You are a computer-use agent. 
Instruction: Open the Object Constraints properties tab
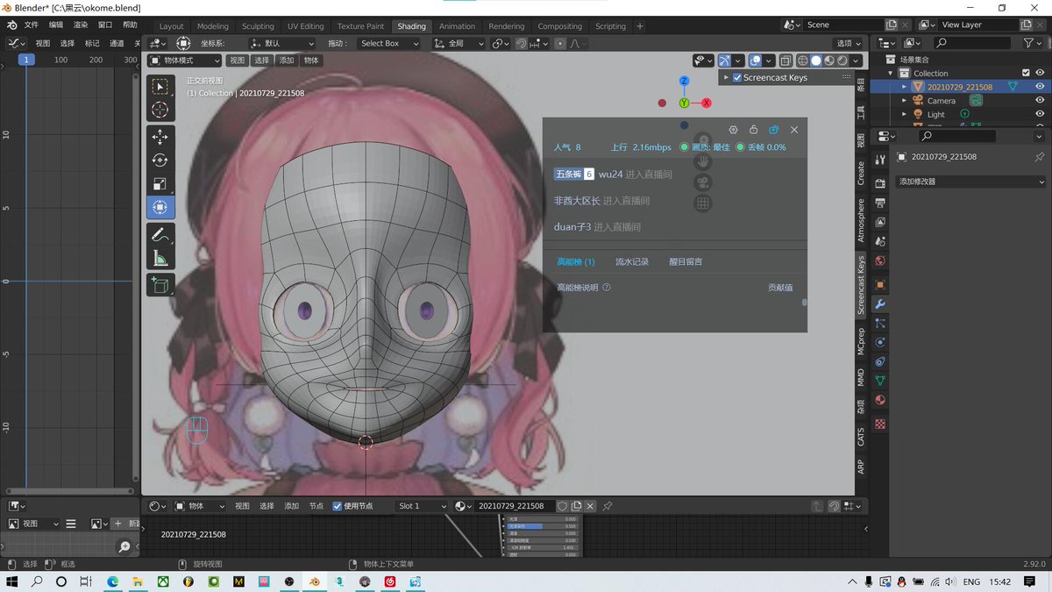coord(880,361)
